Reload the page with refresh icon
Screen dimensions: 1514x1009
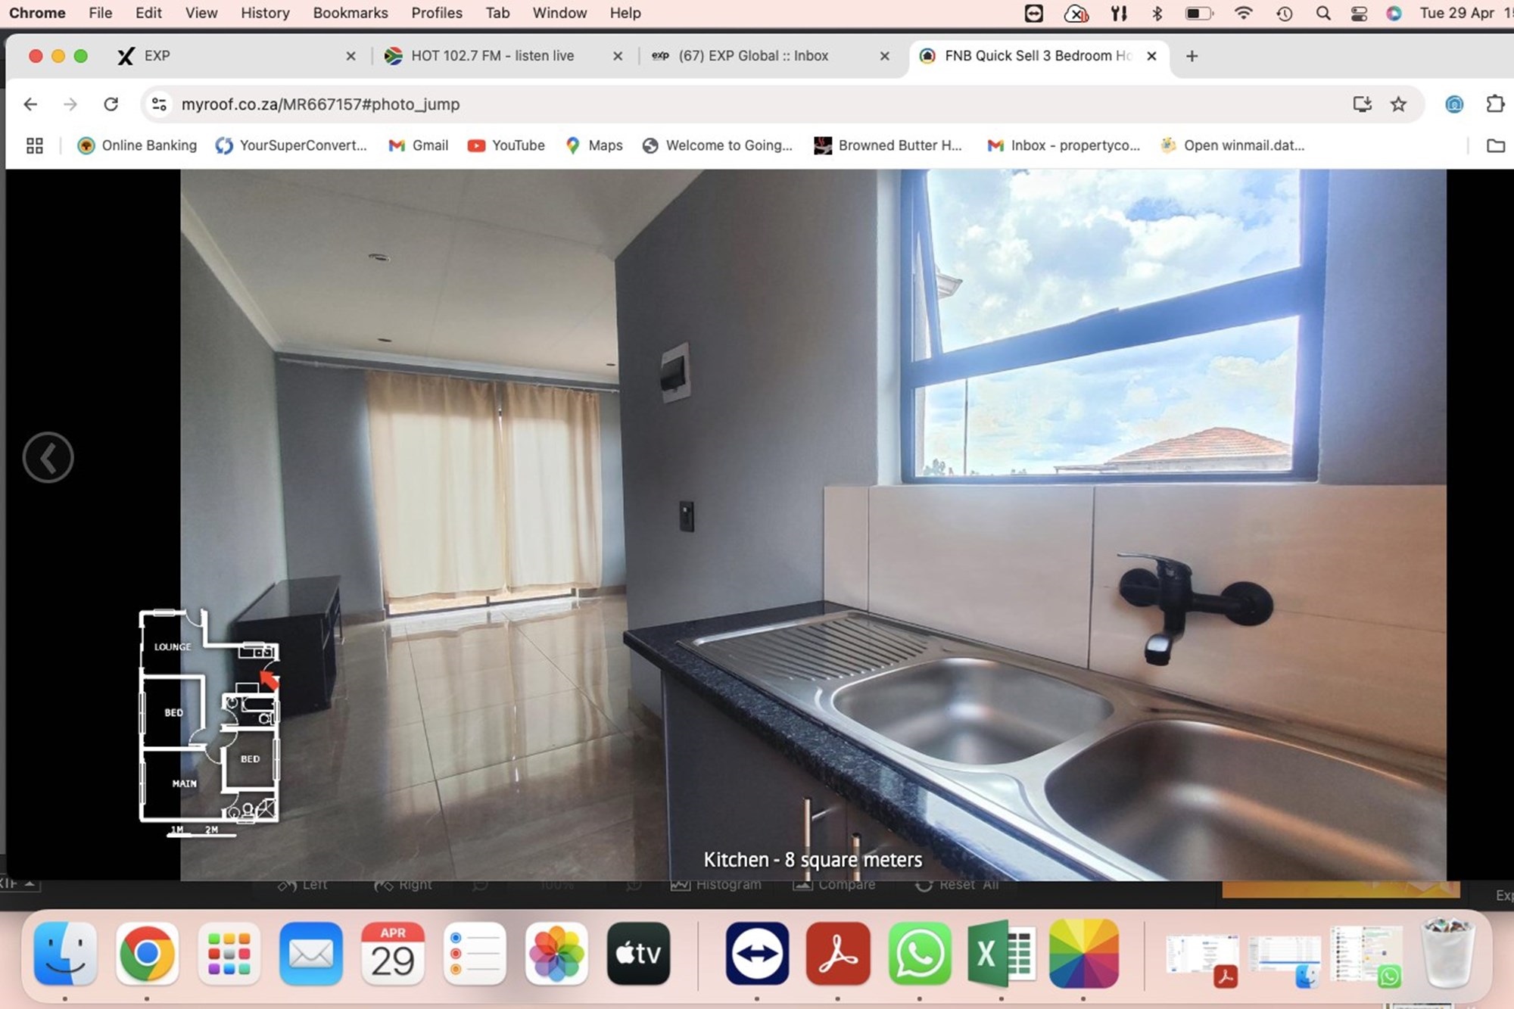tap(111, 104)
